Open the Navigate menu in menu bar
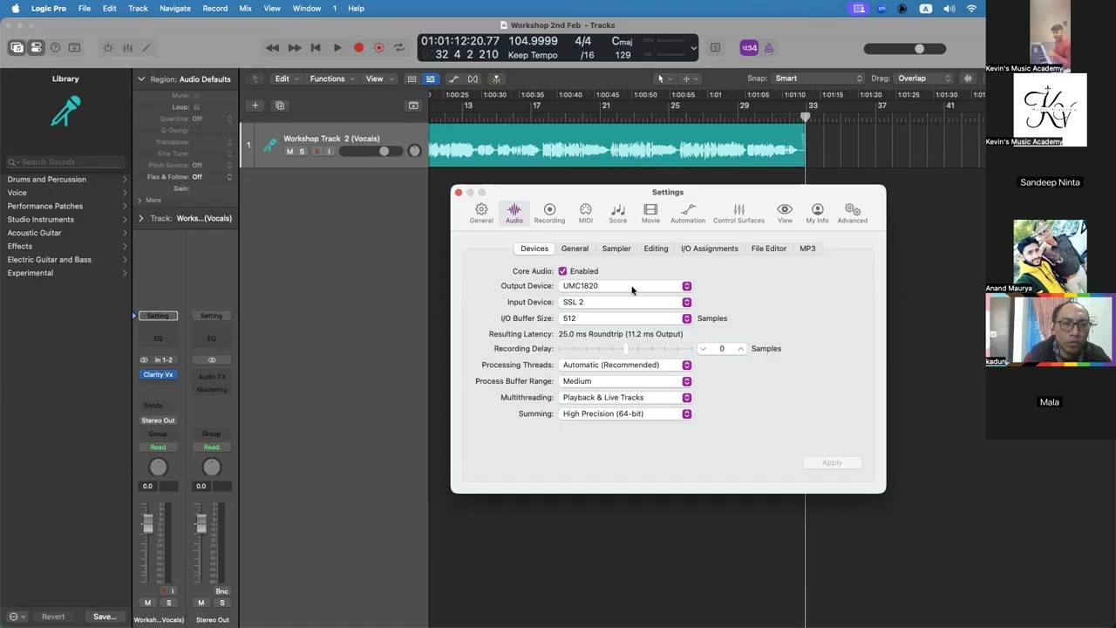 175,8
